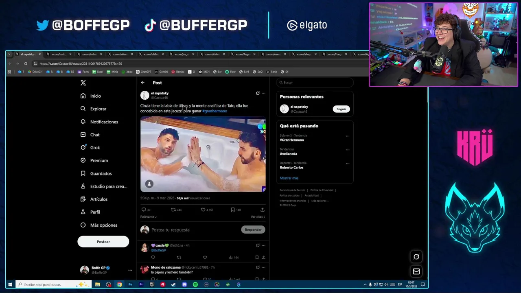This screenshot has height=293, width=521.
Task: Open Boffe GP account menu dots
Action: 130,270
